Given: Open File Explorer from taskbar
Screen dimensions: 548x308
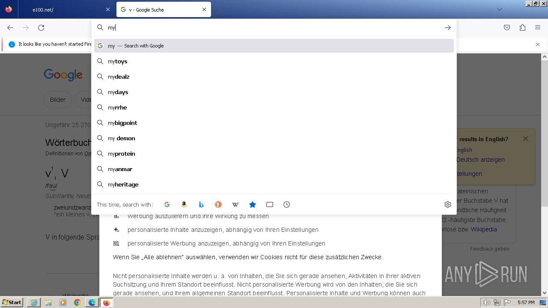Looking at the screenshot, I should click(48, 302).
